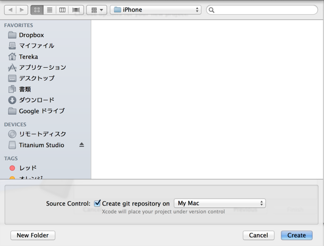Click the magnifying glass search icon
Image resolution: width=324 pixels, height=246 pixels.
tap(211, 10)
